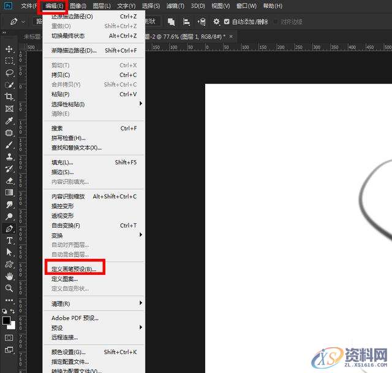Open the Window menu
The image size is (392, 373).
point(246,6)
